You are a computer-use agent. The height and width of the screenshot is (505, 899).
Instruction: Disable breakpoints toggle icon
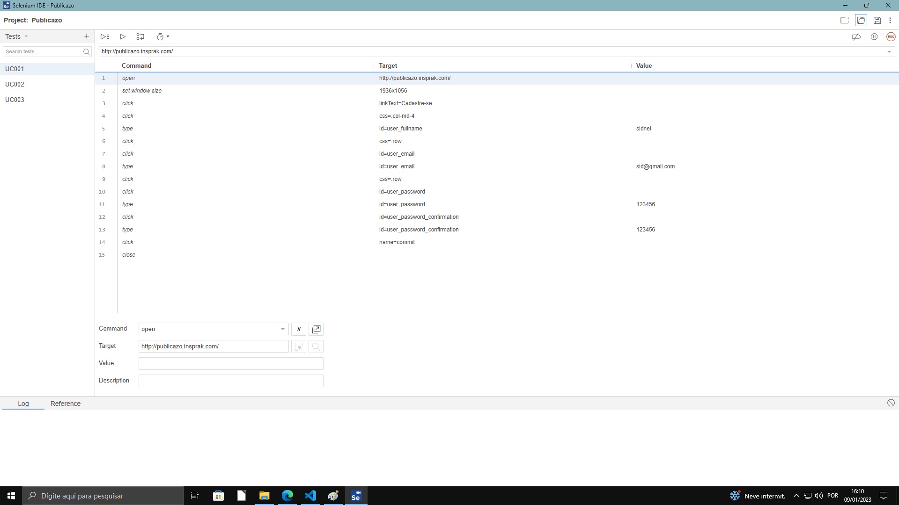pos(856,36)
